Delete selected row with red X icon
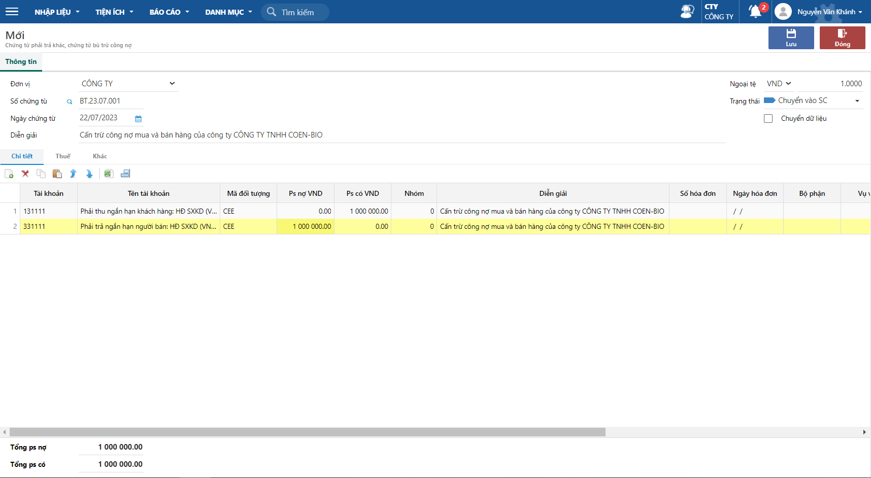The height and width of the screenshot is (478, 871). [x=25, y=174]
